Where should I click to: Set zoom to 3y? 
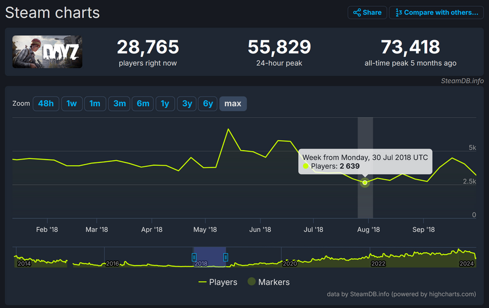[187, 103]
